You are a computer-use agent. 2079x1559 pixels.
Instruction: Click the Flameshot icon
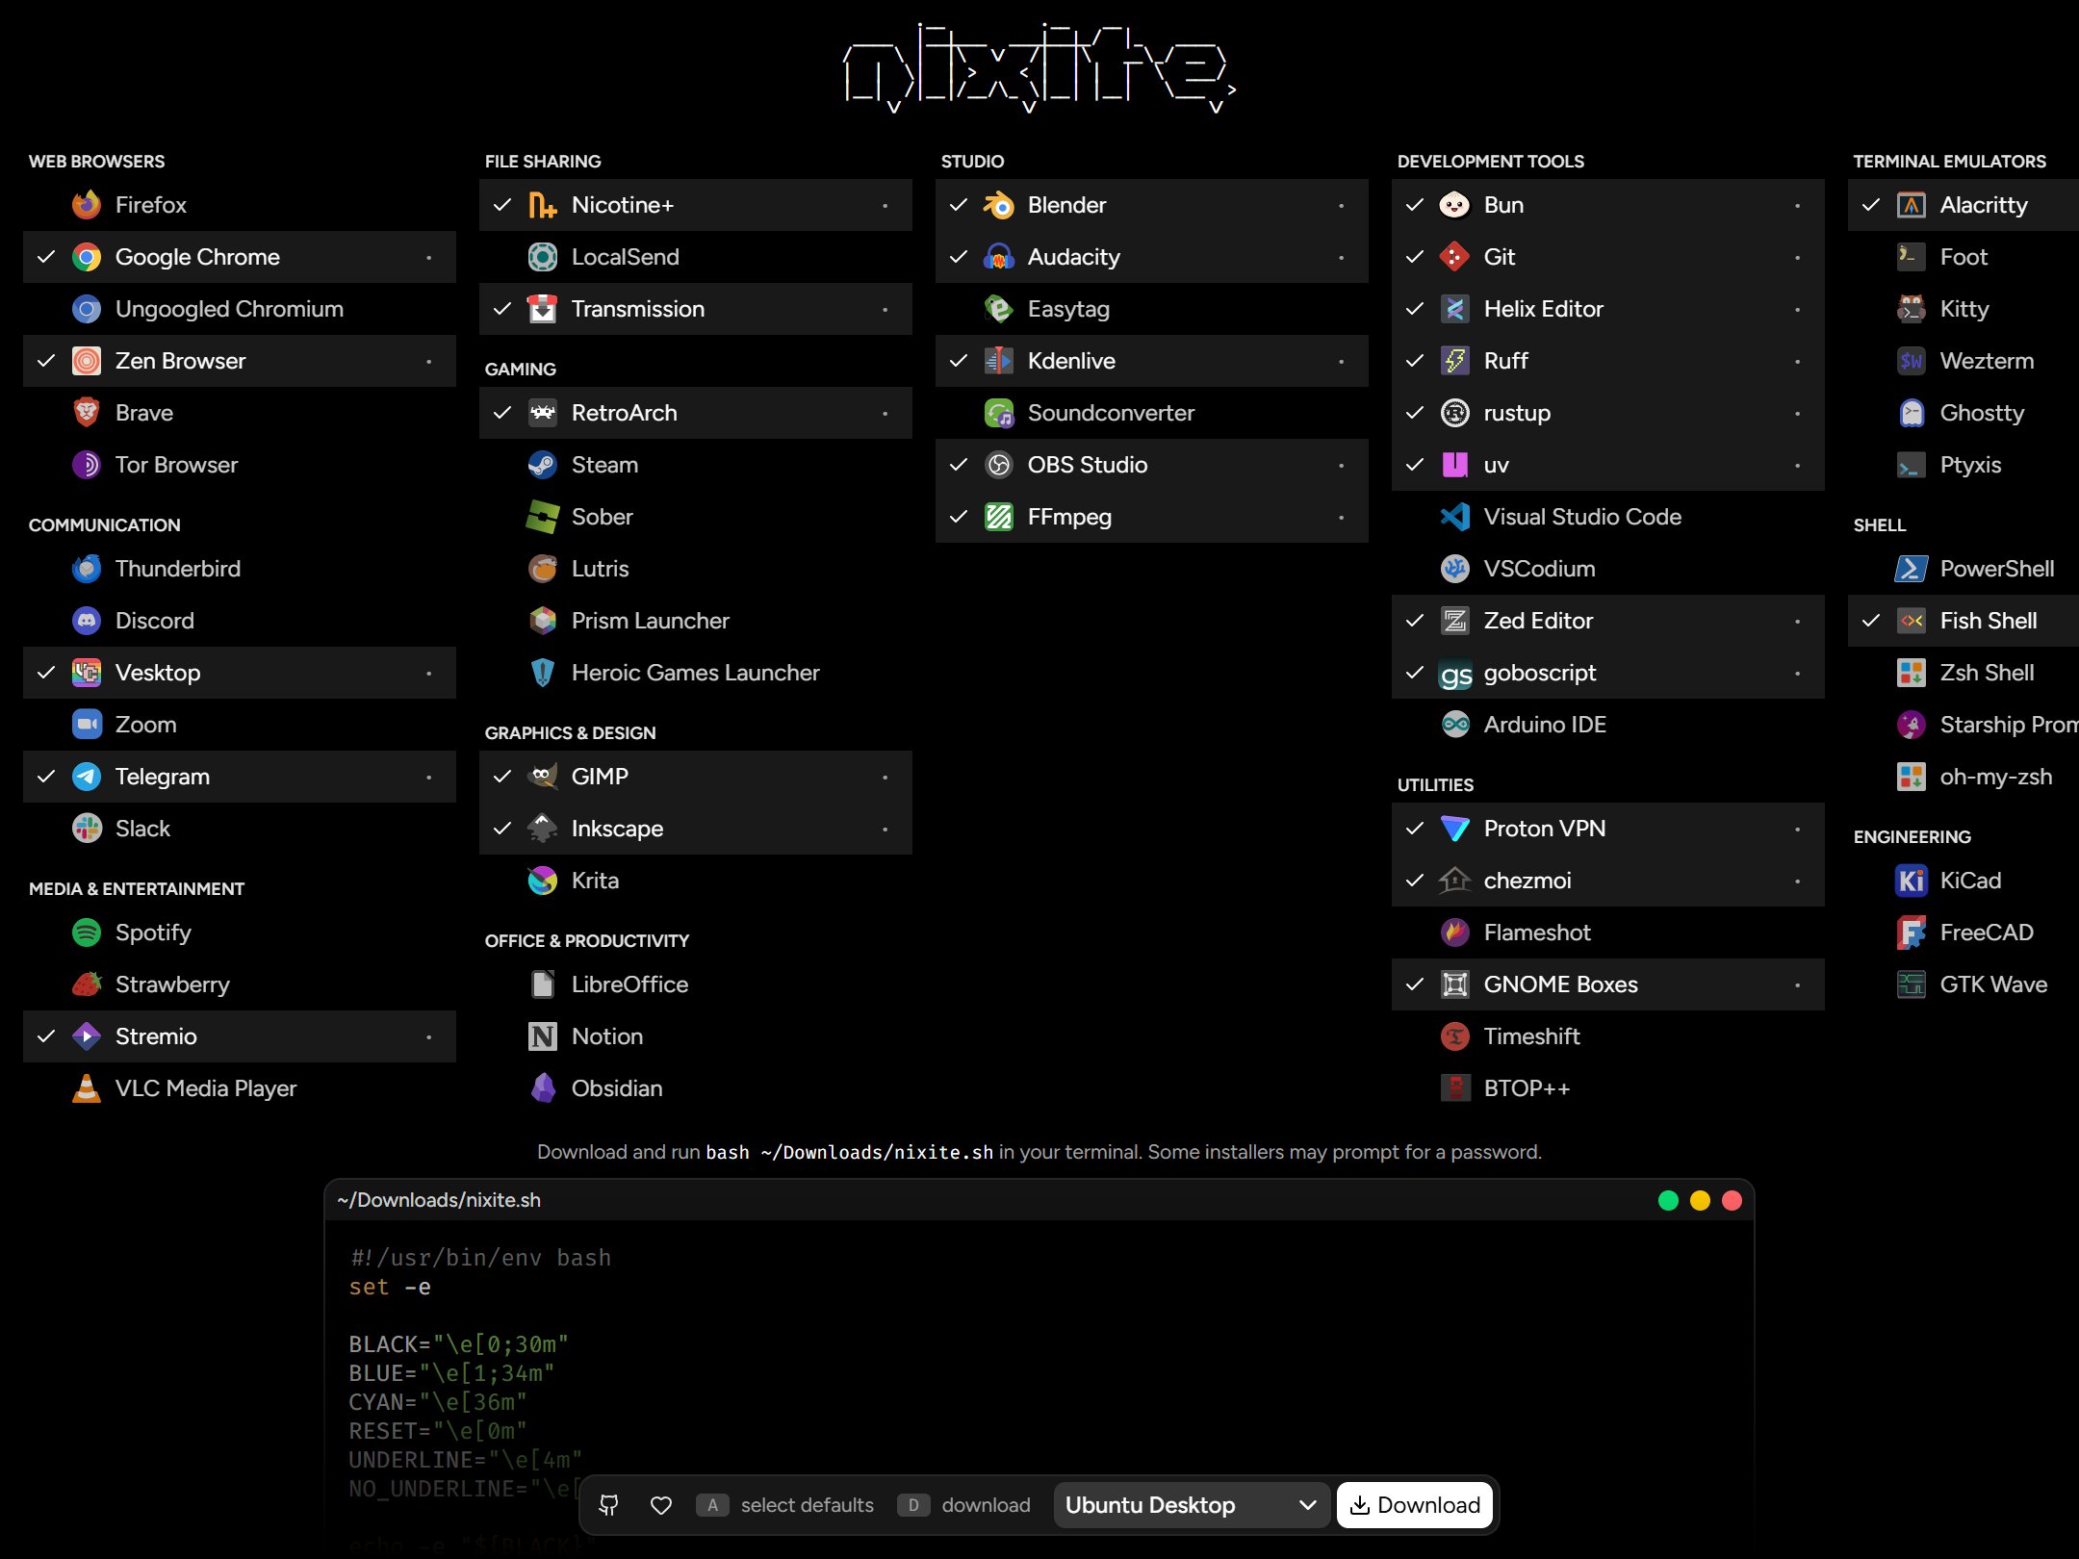click(x=1455, y=933)
